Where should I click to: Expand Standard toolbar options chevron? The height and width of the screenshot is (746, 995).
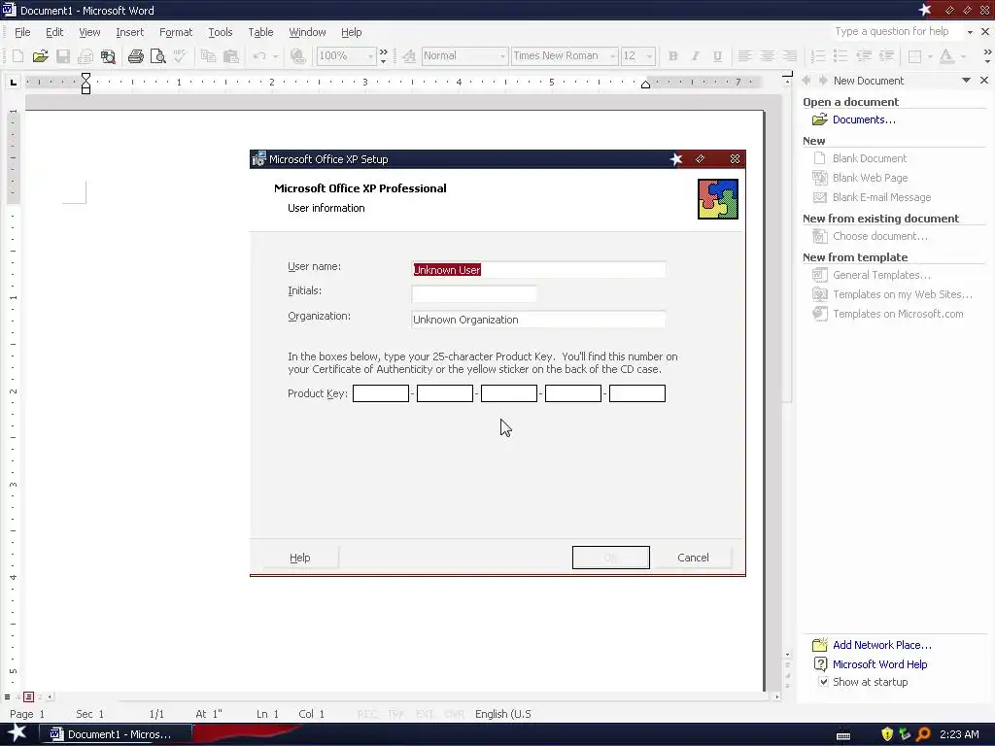click(x=383, y=56)
